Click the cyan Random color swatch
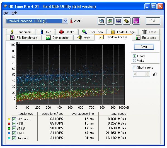This screenshot has width=167, height=148. click(9, 138)
